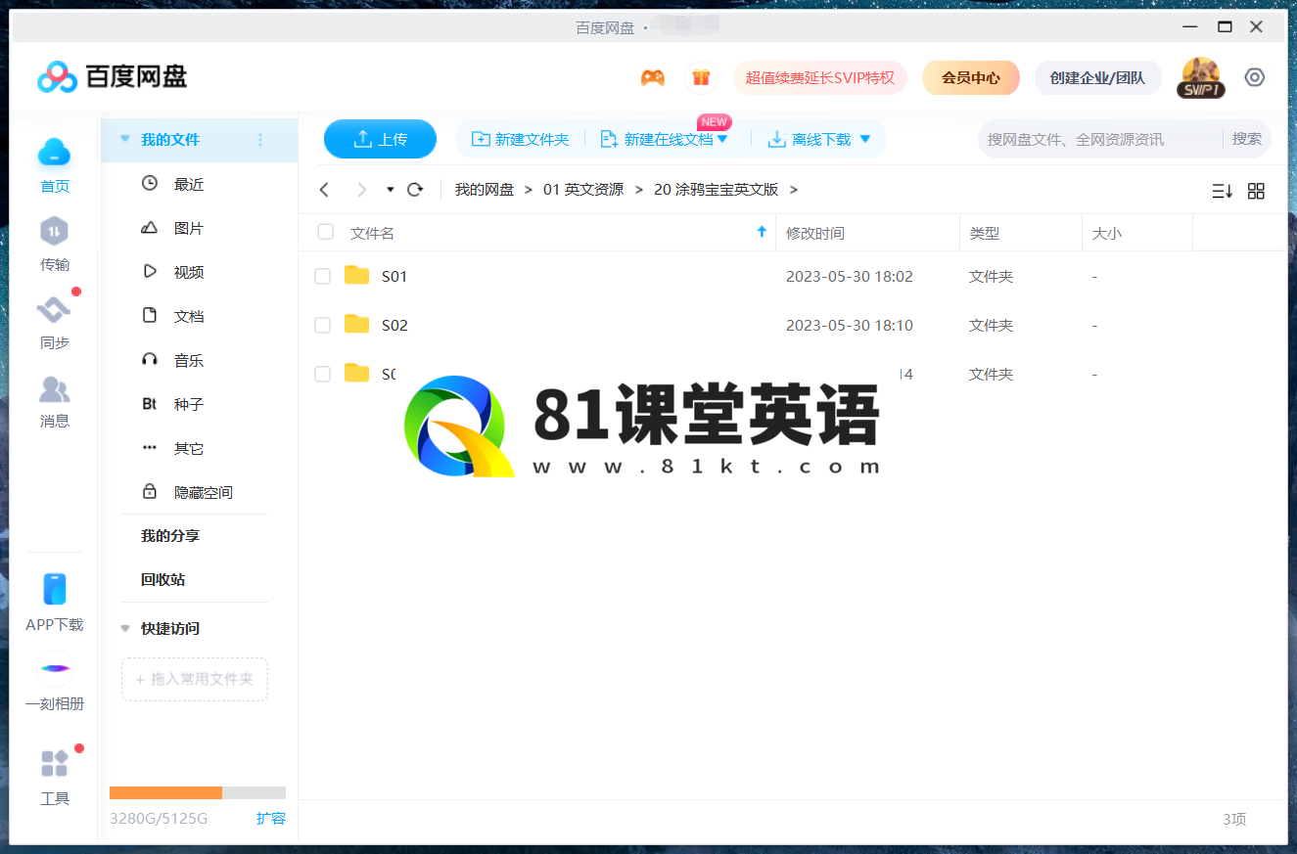Open 会员中心 member center
The width and height of the screenshot is (1297, 854).
click(971, 77)
